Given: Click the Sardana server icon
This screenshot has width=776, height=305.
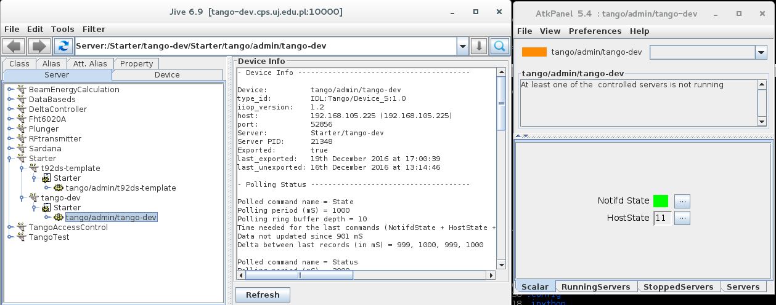Looking at the screenshot, I should click(x=21, y=148).
